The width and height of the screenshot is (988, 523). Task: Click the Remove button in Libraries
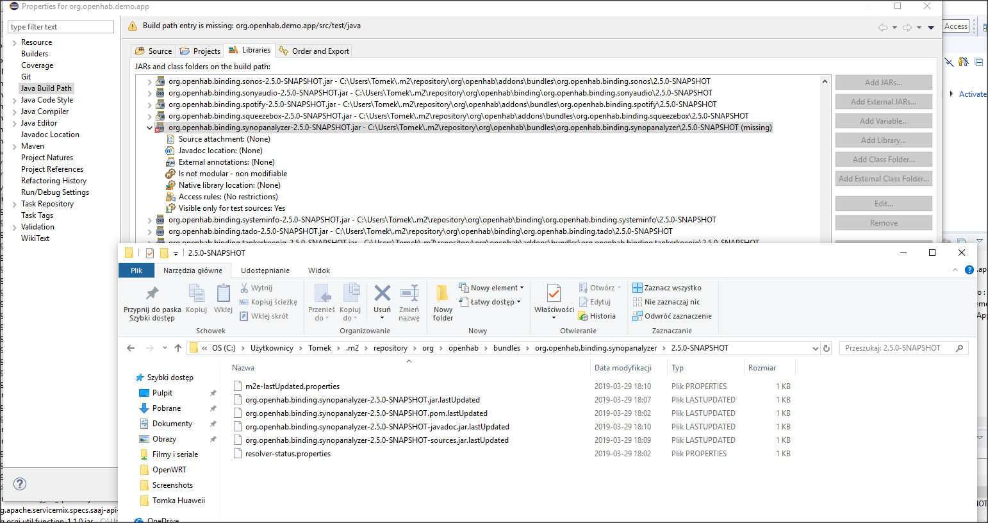884,223
